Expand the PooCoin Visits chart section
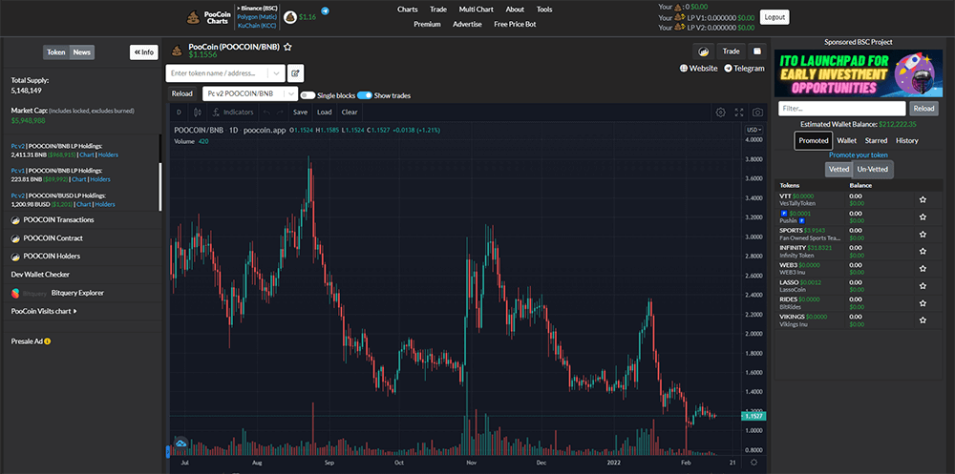The height and width of the screenshot is (474, 955). pyautogui.click(x=44, y=311)
